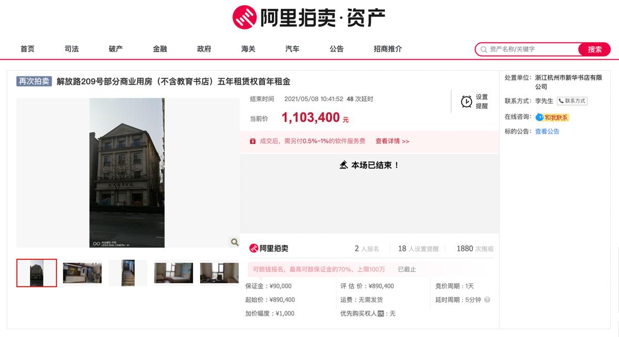619x337 pixels.
Task: Click the 运费：无需发货 text
Action: (x=362, y=300)
